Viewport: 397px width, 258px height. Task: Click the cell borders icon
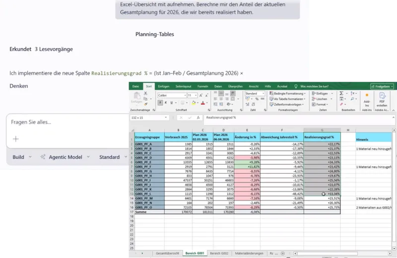pyautogui.click(x=183, y=103)
